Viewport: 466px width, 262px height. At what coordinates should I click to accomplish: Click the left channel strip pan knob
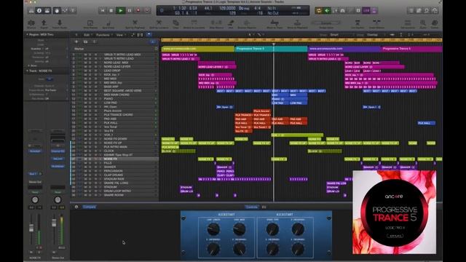35,199
